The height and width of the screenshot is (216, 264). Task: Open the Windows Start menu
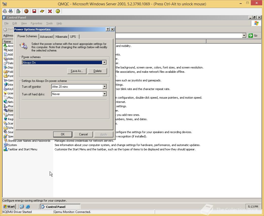(x=9, y=207)
